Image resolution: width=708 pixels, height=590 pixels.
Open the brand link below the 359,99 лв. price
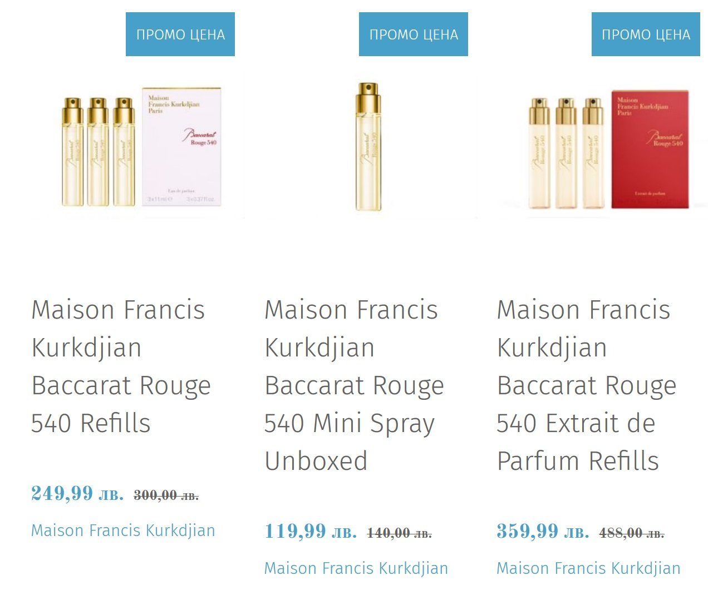588,568
